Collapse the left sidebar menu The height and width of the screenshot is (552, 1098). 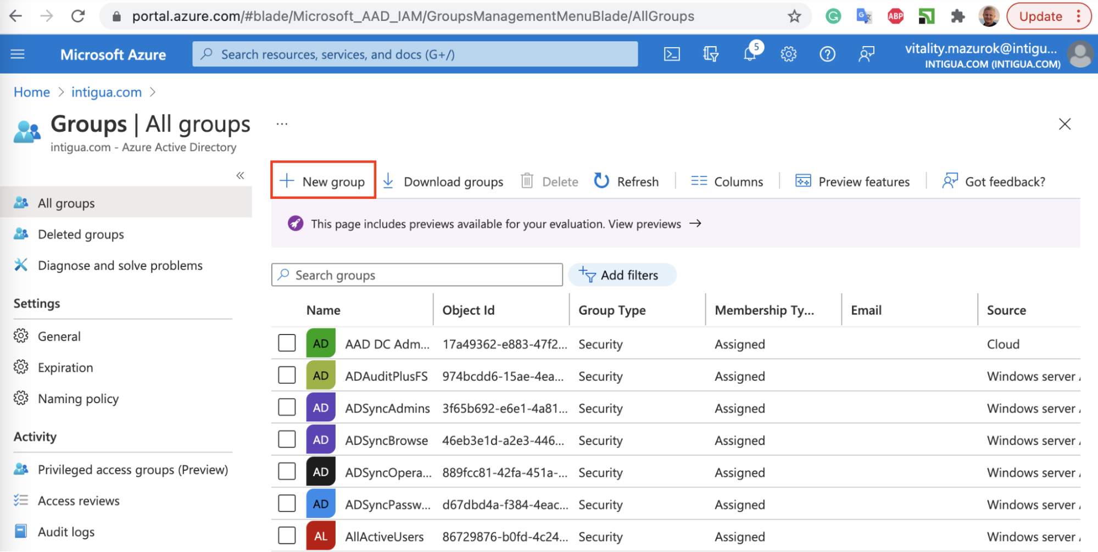(x=240, y=176)
